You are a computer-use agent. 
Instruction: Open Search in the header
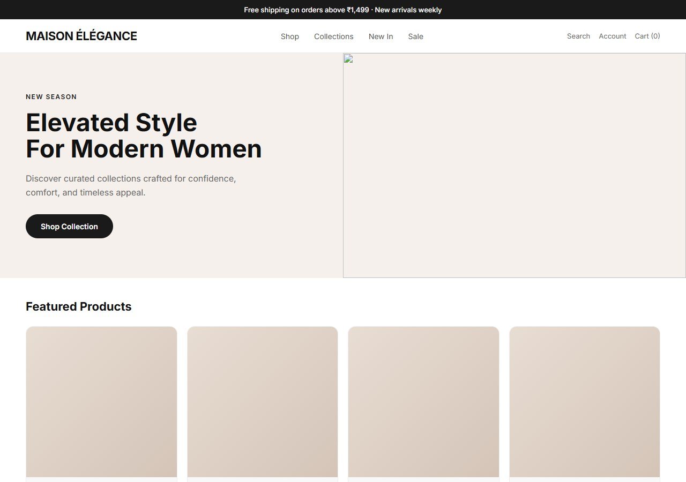point(578,36)
